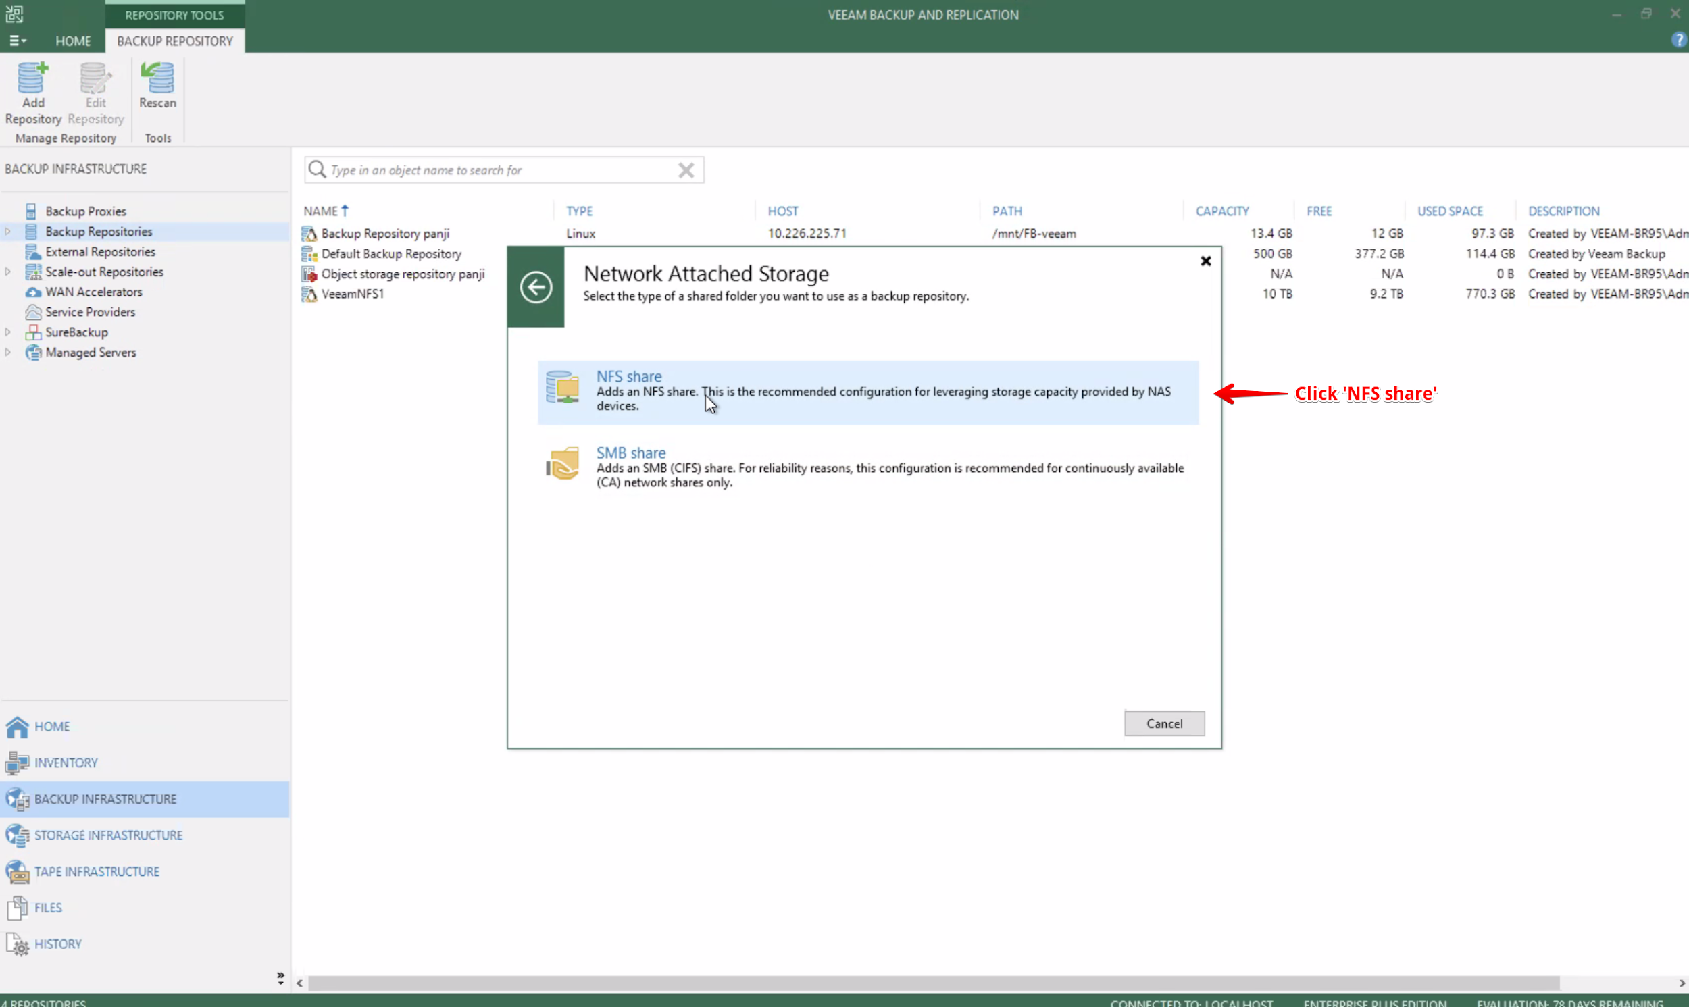Click the Rescan tool icon
This screenshot has width=1689, height=1007.
coord(157,78)
